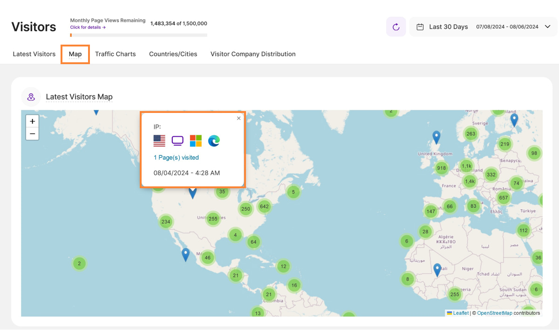
Task: Click the Microsoft Edge browser icon in the popup
Action: pyautogui.click(x=214, y=140)
